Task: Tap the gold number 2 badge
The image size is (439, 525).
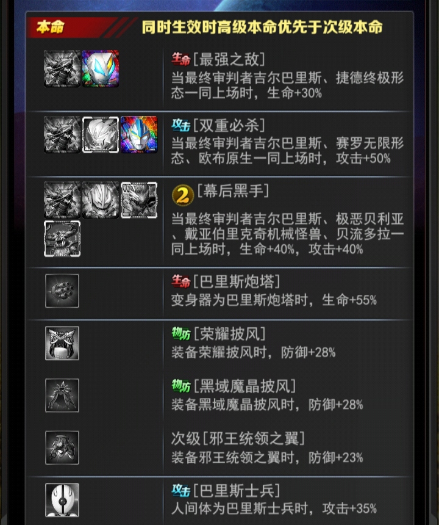Action: pos(182,195)
